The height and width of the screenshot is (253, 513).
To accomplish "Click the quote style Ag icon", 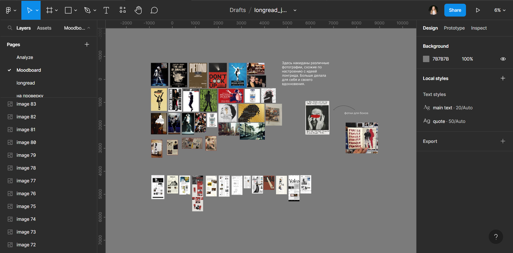I will tap(427, 121).
